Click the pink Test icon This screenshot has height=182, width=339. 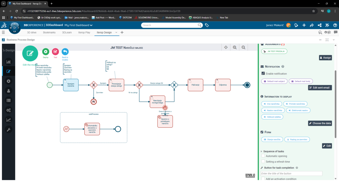[55, 52]
